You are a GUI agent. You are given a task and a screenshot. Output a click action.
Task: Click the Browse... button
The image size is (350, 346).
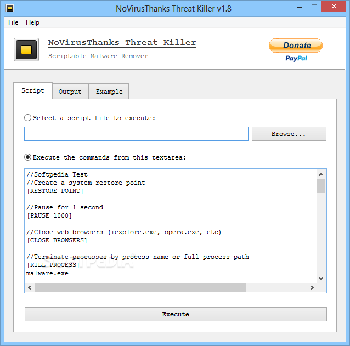289,134
